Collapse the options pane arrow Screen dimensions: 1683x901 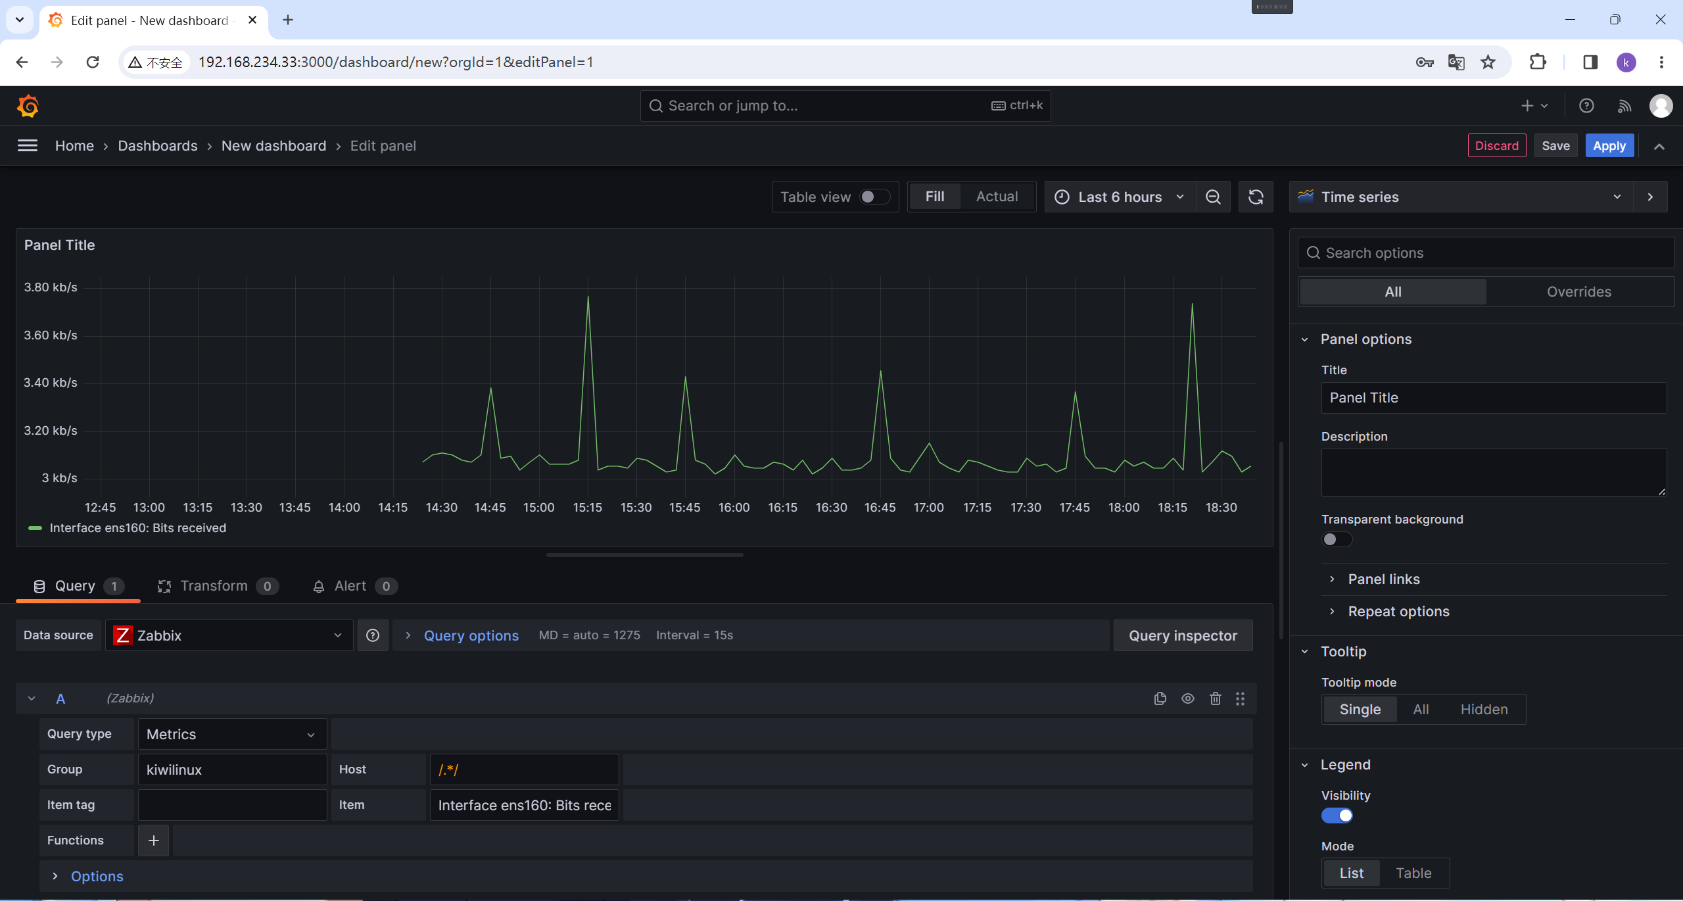1650,197
